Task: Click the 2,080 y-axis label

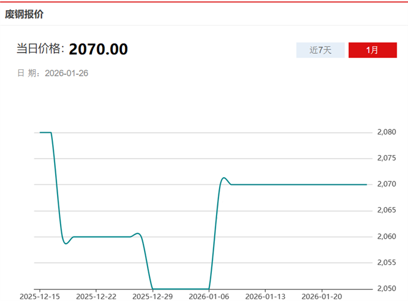Action: [x=388, y=132]
